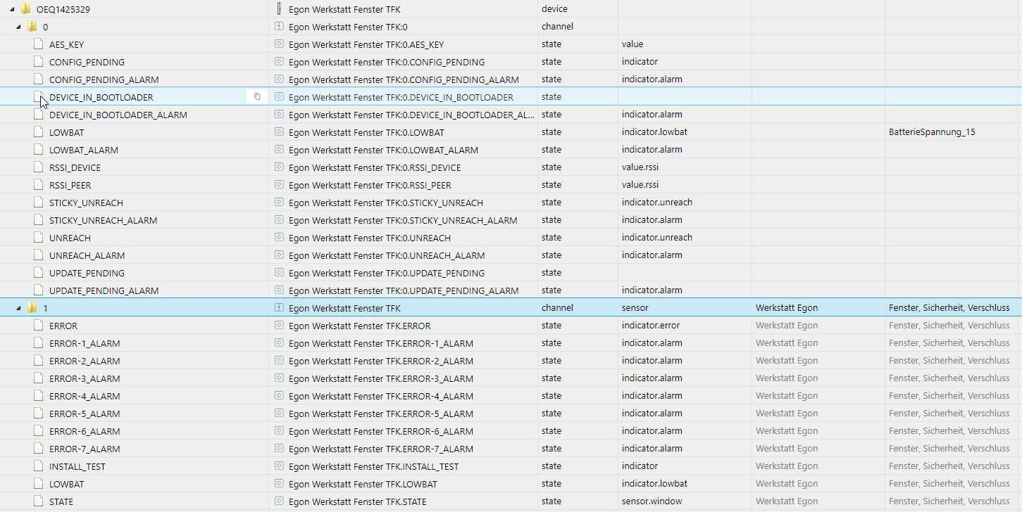Viewport: 1022px width, 512px height.
Task: Select the UPDATE_PENDING_ALARM tree item
Action: click(x=104, y=290)
